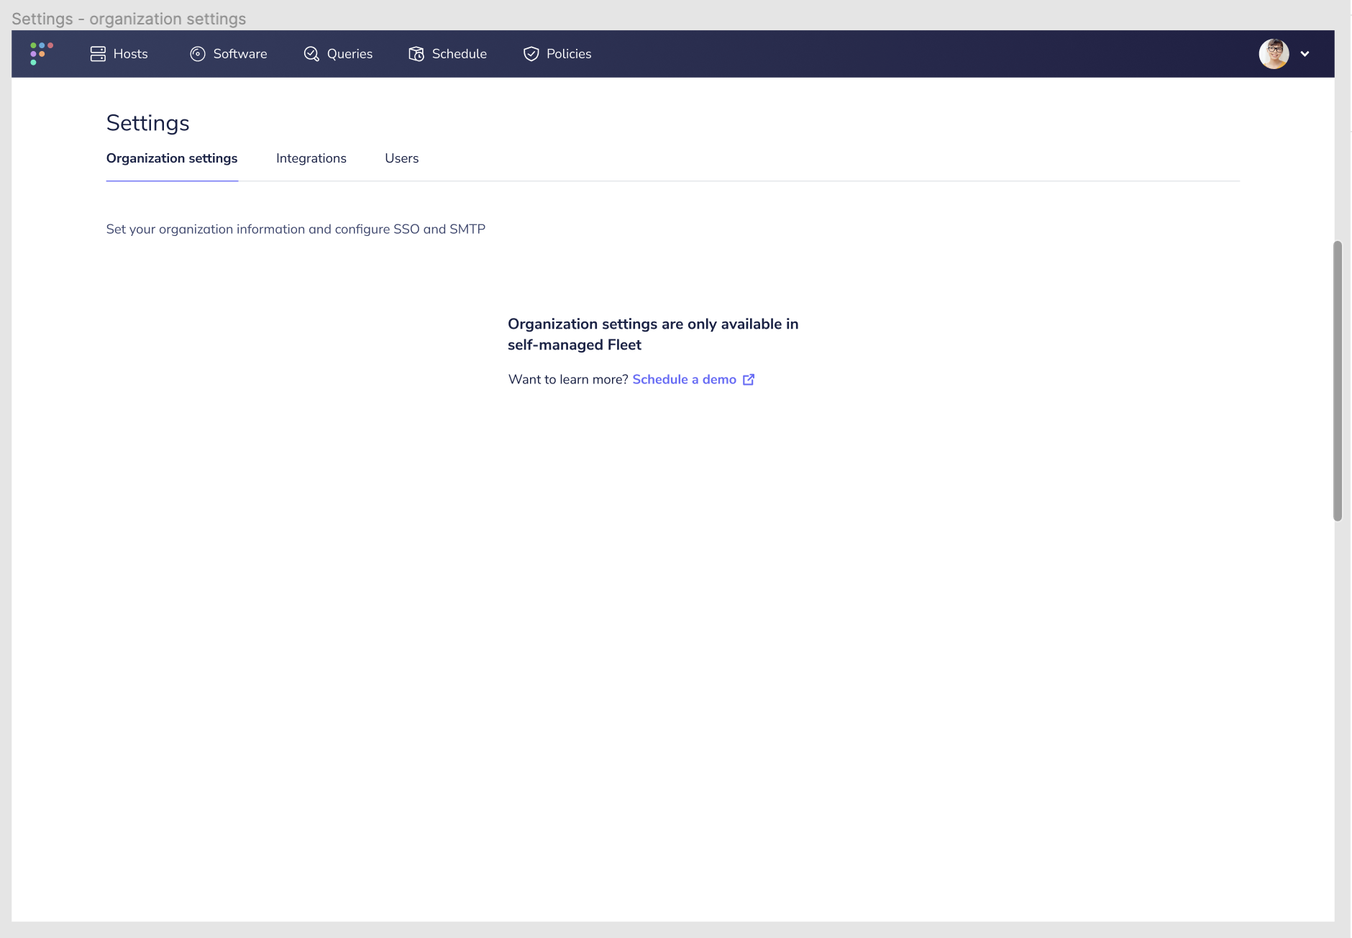Click the Fleet logo icon
The width and height of the screenshot is (1352, 938).
(40, 53)
